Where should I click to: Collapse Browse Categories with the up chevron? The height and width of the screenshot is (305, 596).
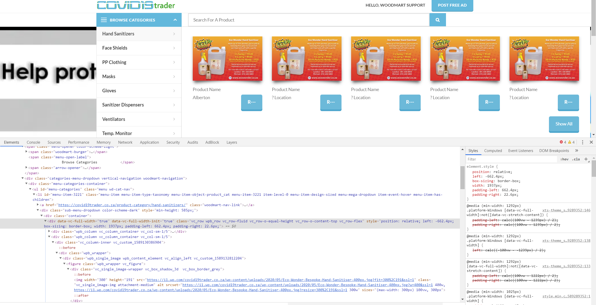click(175, 20)
